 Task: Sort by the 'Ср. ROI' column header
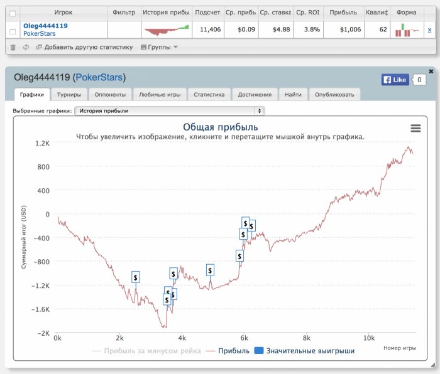click(308, 13)
